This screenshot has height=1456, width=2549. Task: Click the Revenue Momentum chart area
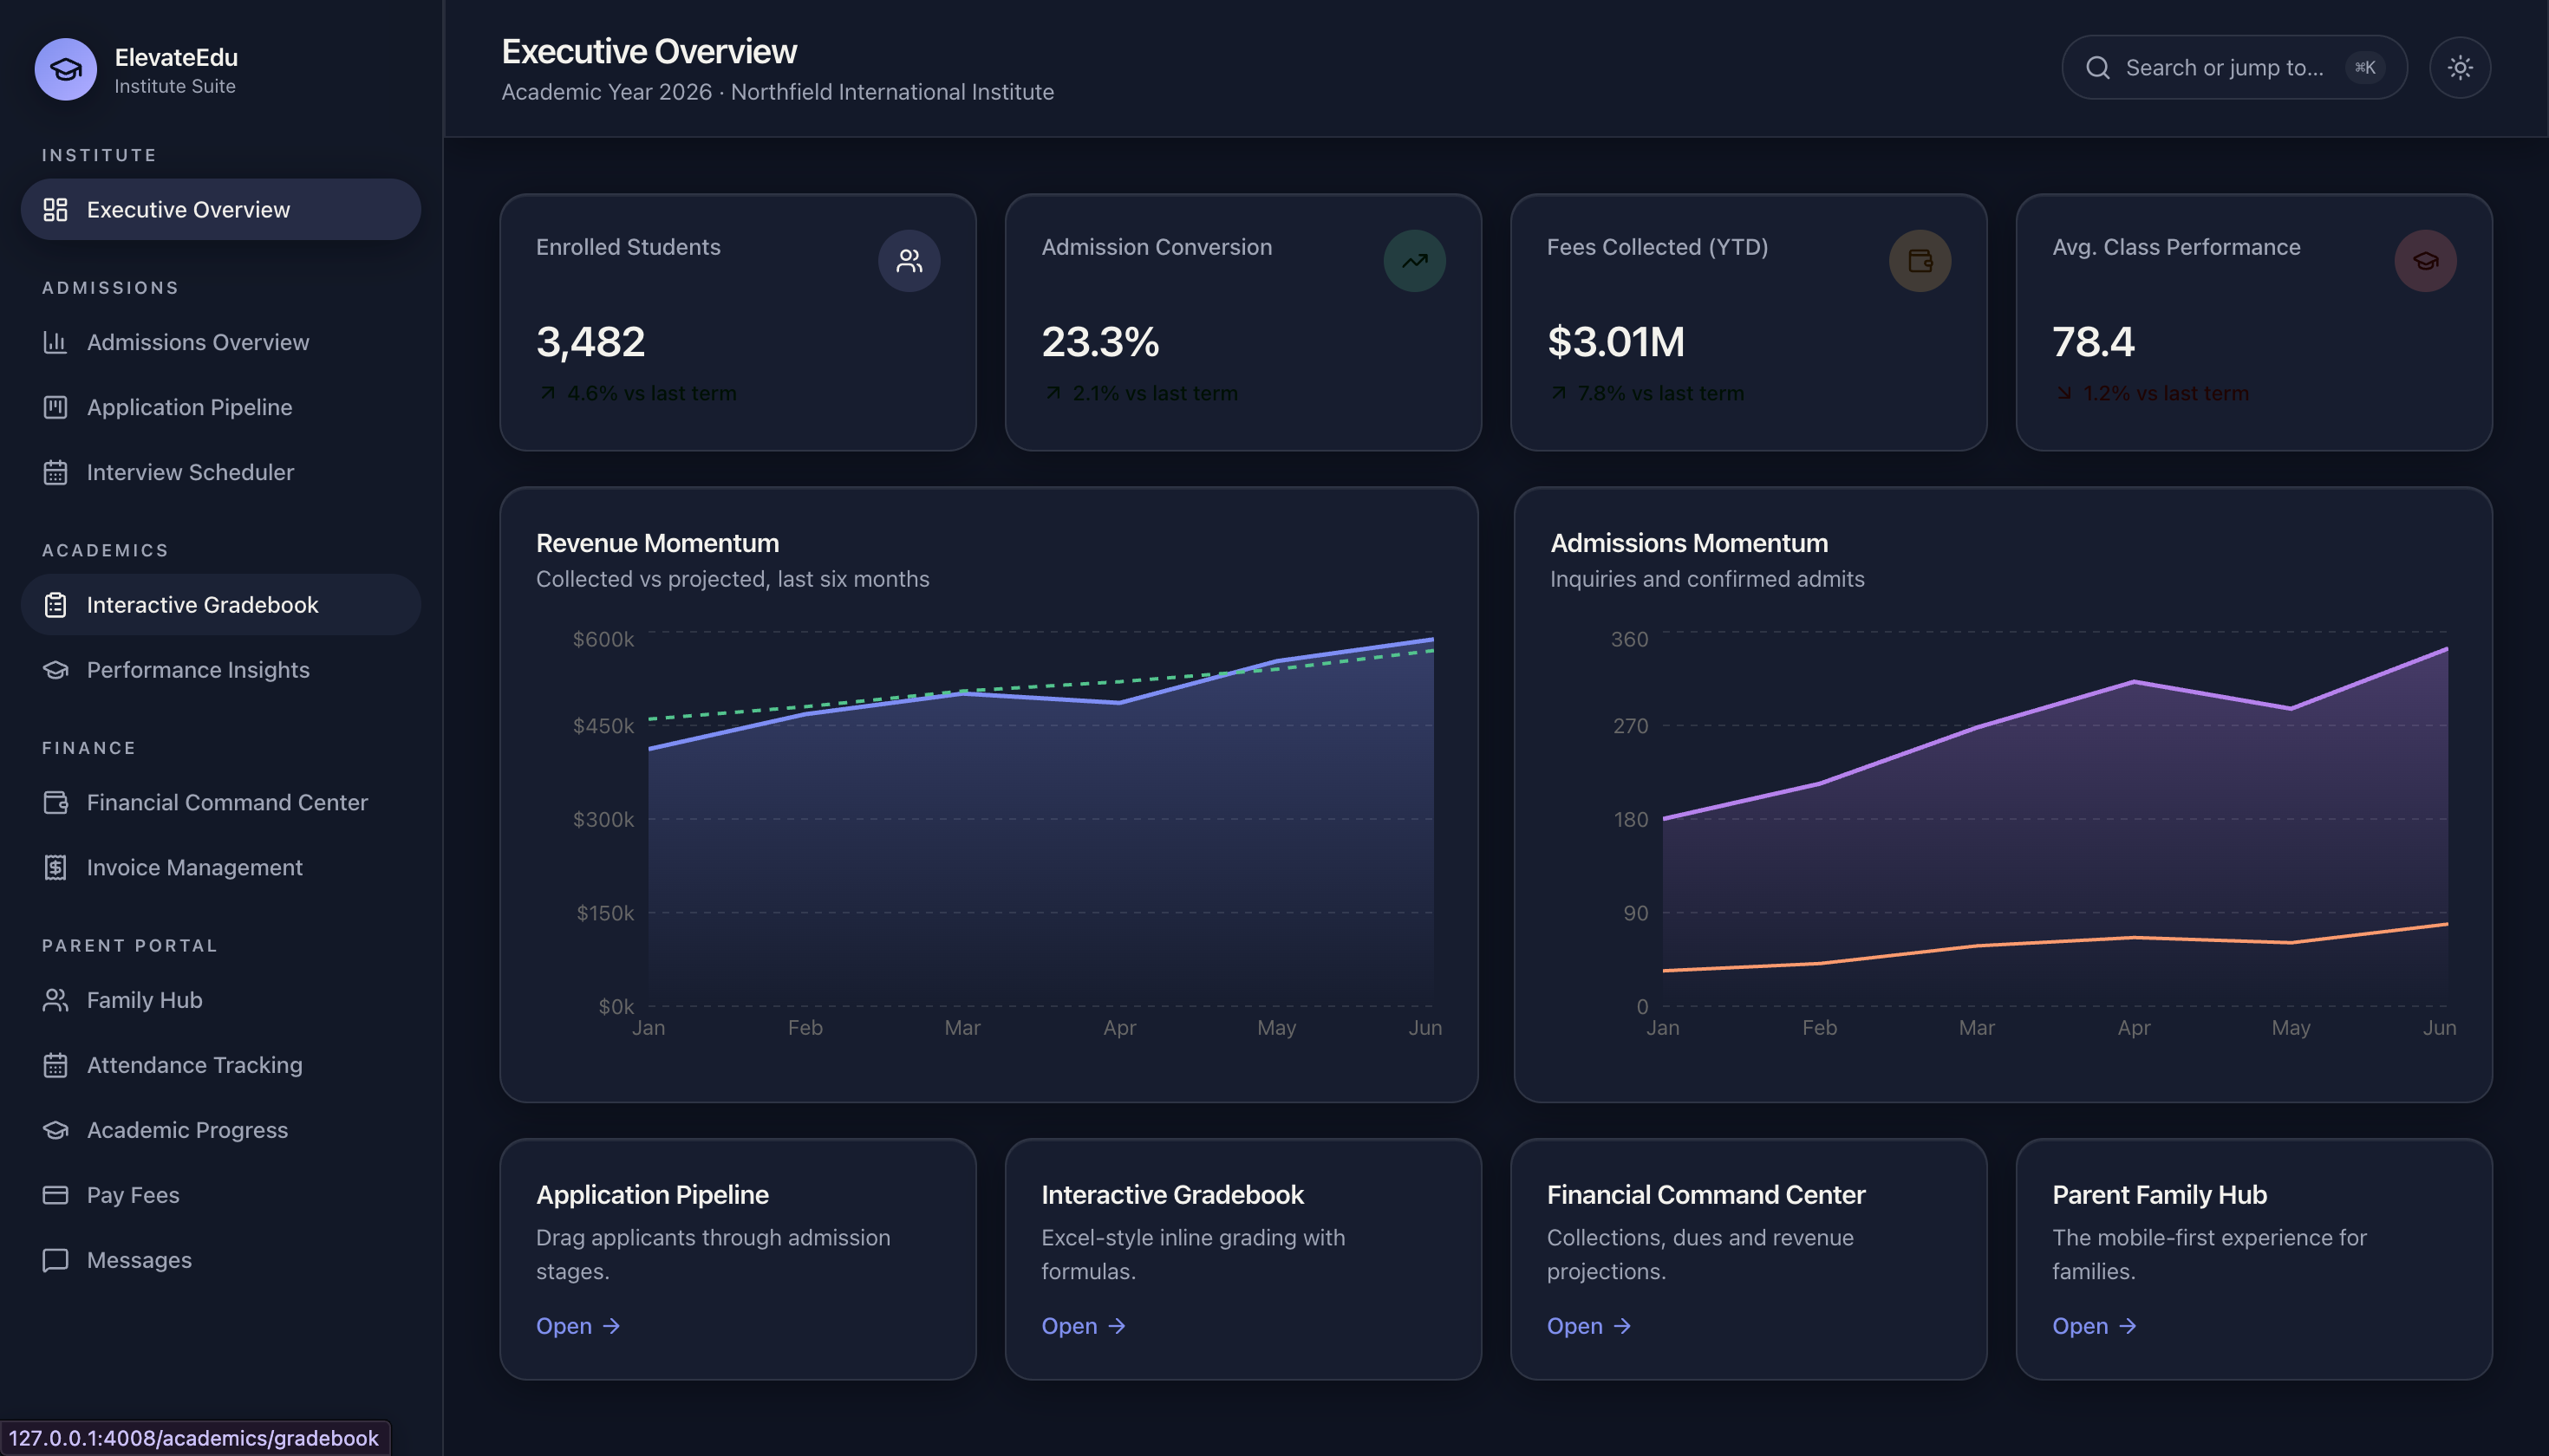pyautogui.click(x=1040, y=820)
